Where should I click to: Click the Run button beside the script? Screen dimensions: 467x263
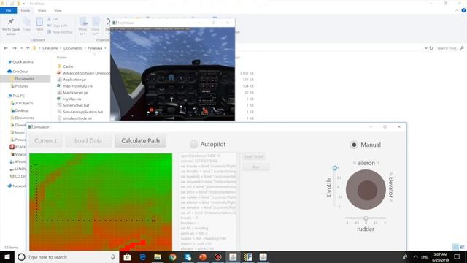pos(256,167)
